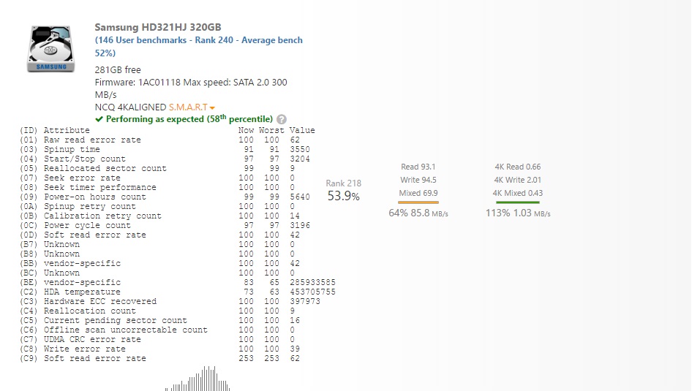692x391 pixels.
Task: Click the Reallocation count row
Action: [x=157, y=311]
